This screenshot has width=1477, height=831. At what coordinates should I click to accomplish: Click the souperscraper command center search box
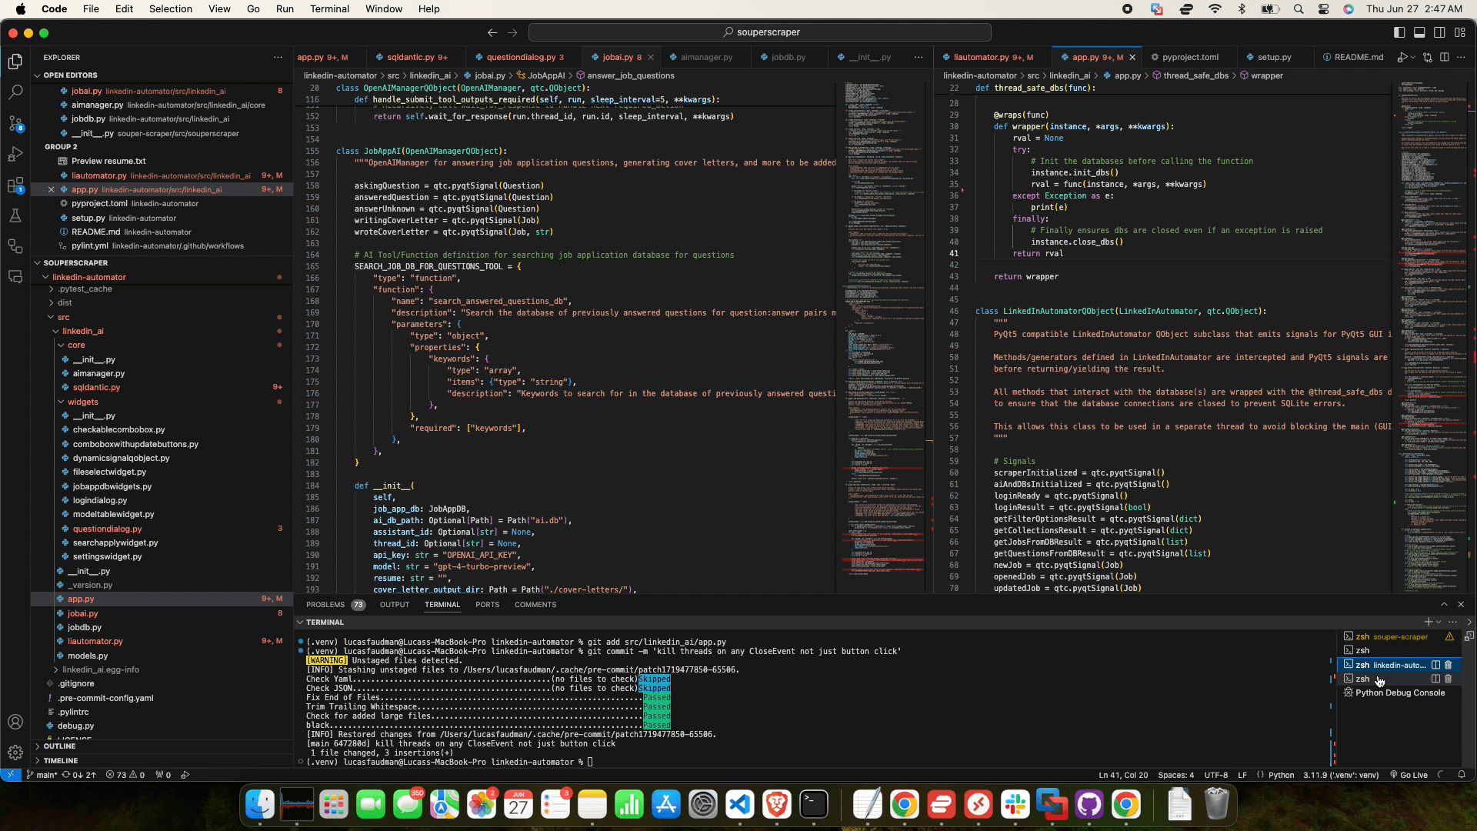(760, 32)
